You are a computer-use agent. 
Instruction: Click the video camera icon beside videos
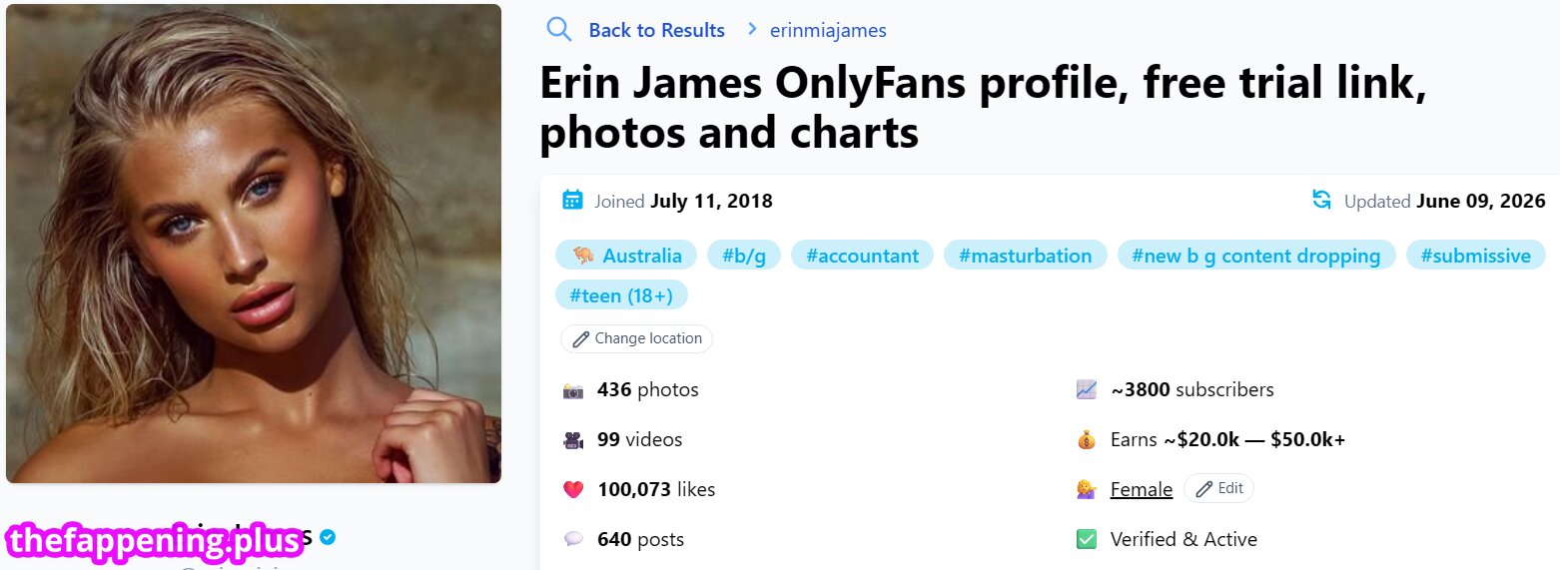572,440
